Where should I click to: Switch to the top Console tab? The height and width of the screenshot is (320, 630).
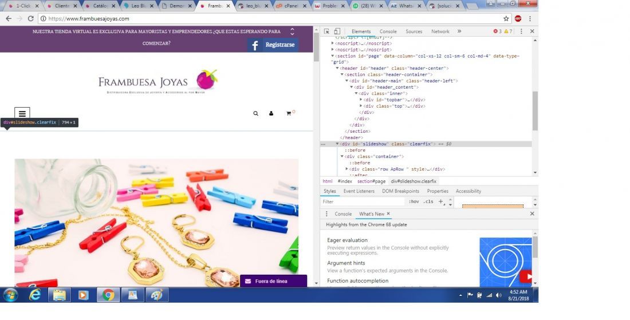pyautogui.click(x=388, y=31)
